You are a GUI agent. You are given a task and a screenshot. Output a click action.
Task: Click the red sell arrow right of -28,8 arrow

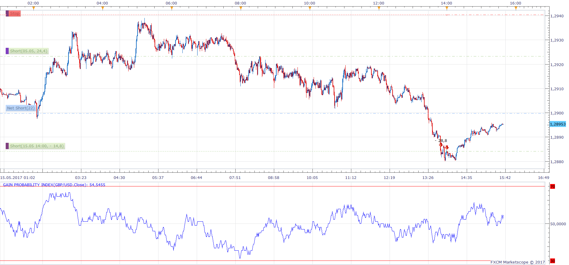pos(447,147)
